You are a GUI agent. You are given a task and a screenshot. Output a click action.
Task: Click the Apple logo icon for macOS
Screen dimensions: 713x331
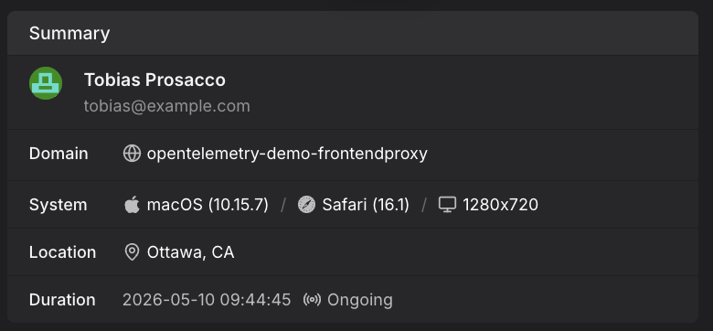[132, 205]
